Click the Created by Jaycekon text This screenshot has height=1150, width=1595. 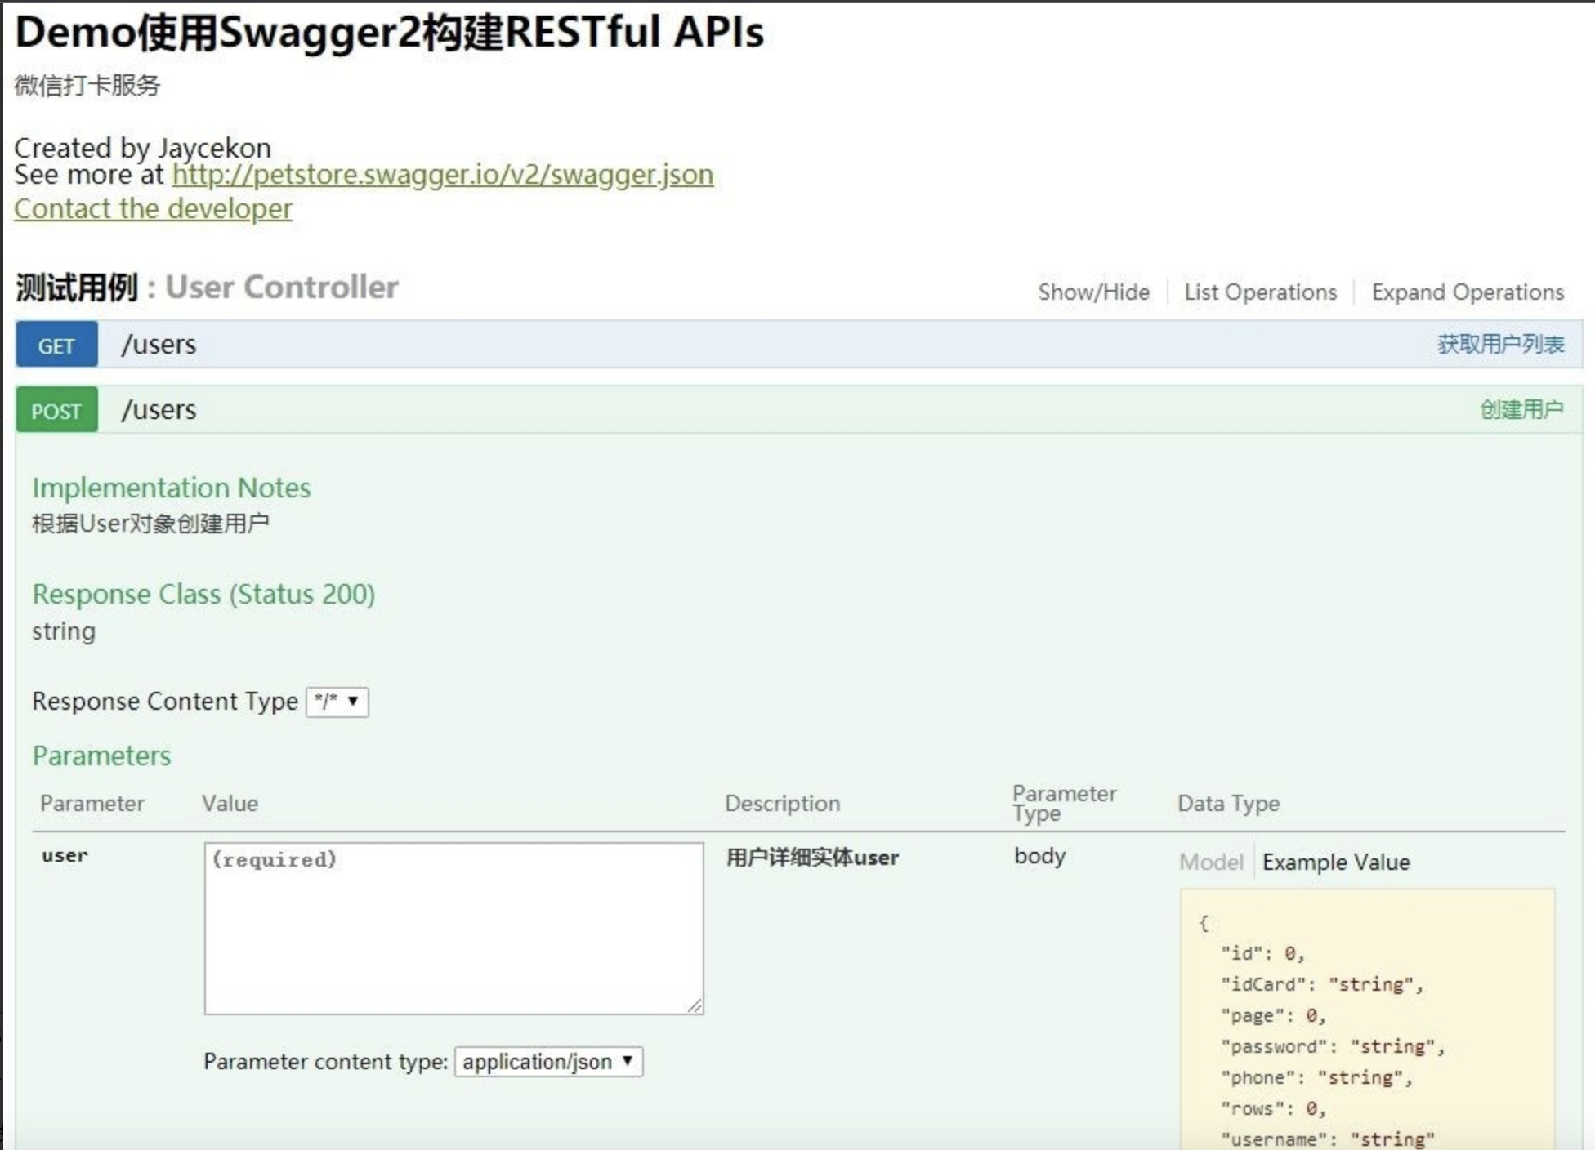click(142, 148)
